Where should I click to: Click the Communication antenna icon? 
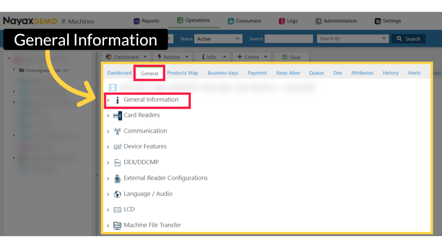pos(117,131)
